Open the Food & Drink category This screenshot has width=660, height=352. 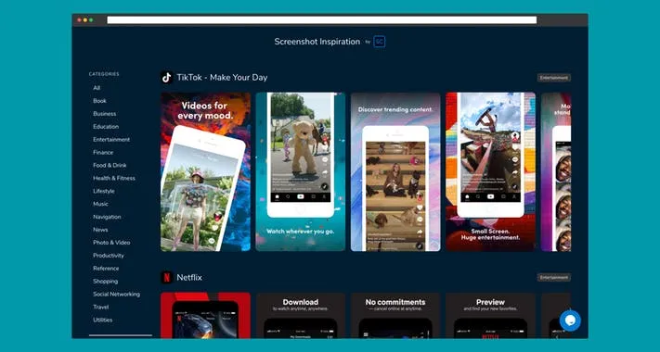(110, 165)
